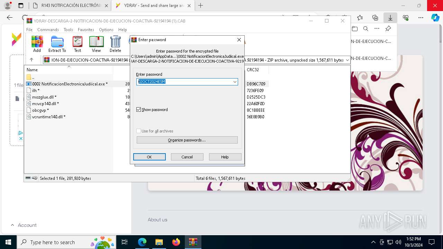Click the About us link
This screenshot has height=249, width=443.
click(x=157, y=220)
